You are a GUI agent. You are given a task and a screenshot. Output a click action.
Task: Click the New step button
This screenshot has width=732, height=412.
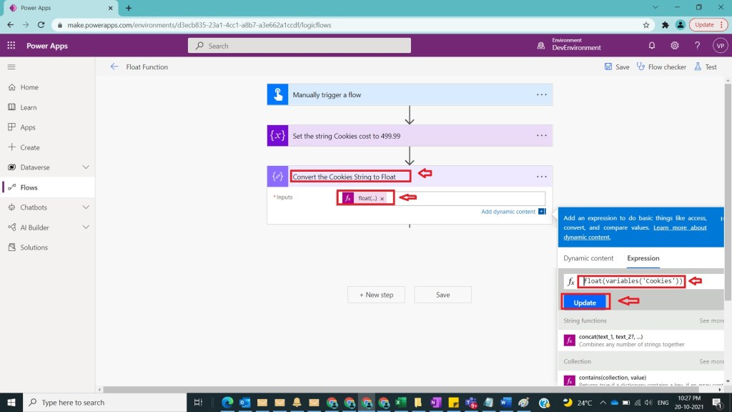click(376, 295)
